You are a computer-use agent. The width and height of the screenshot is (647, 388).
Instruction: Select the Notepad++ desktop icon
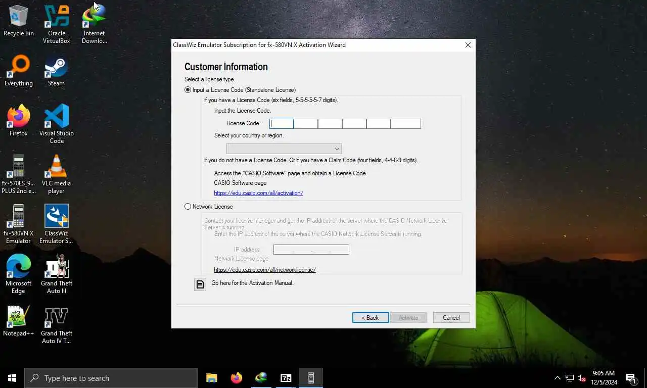(19, 321)
